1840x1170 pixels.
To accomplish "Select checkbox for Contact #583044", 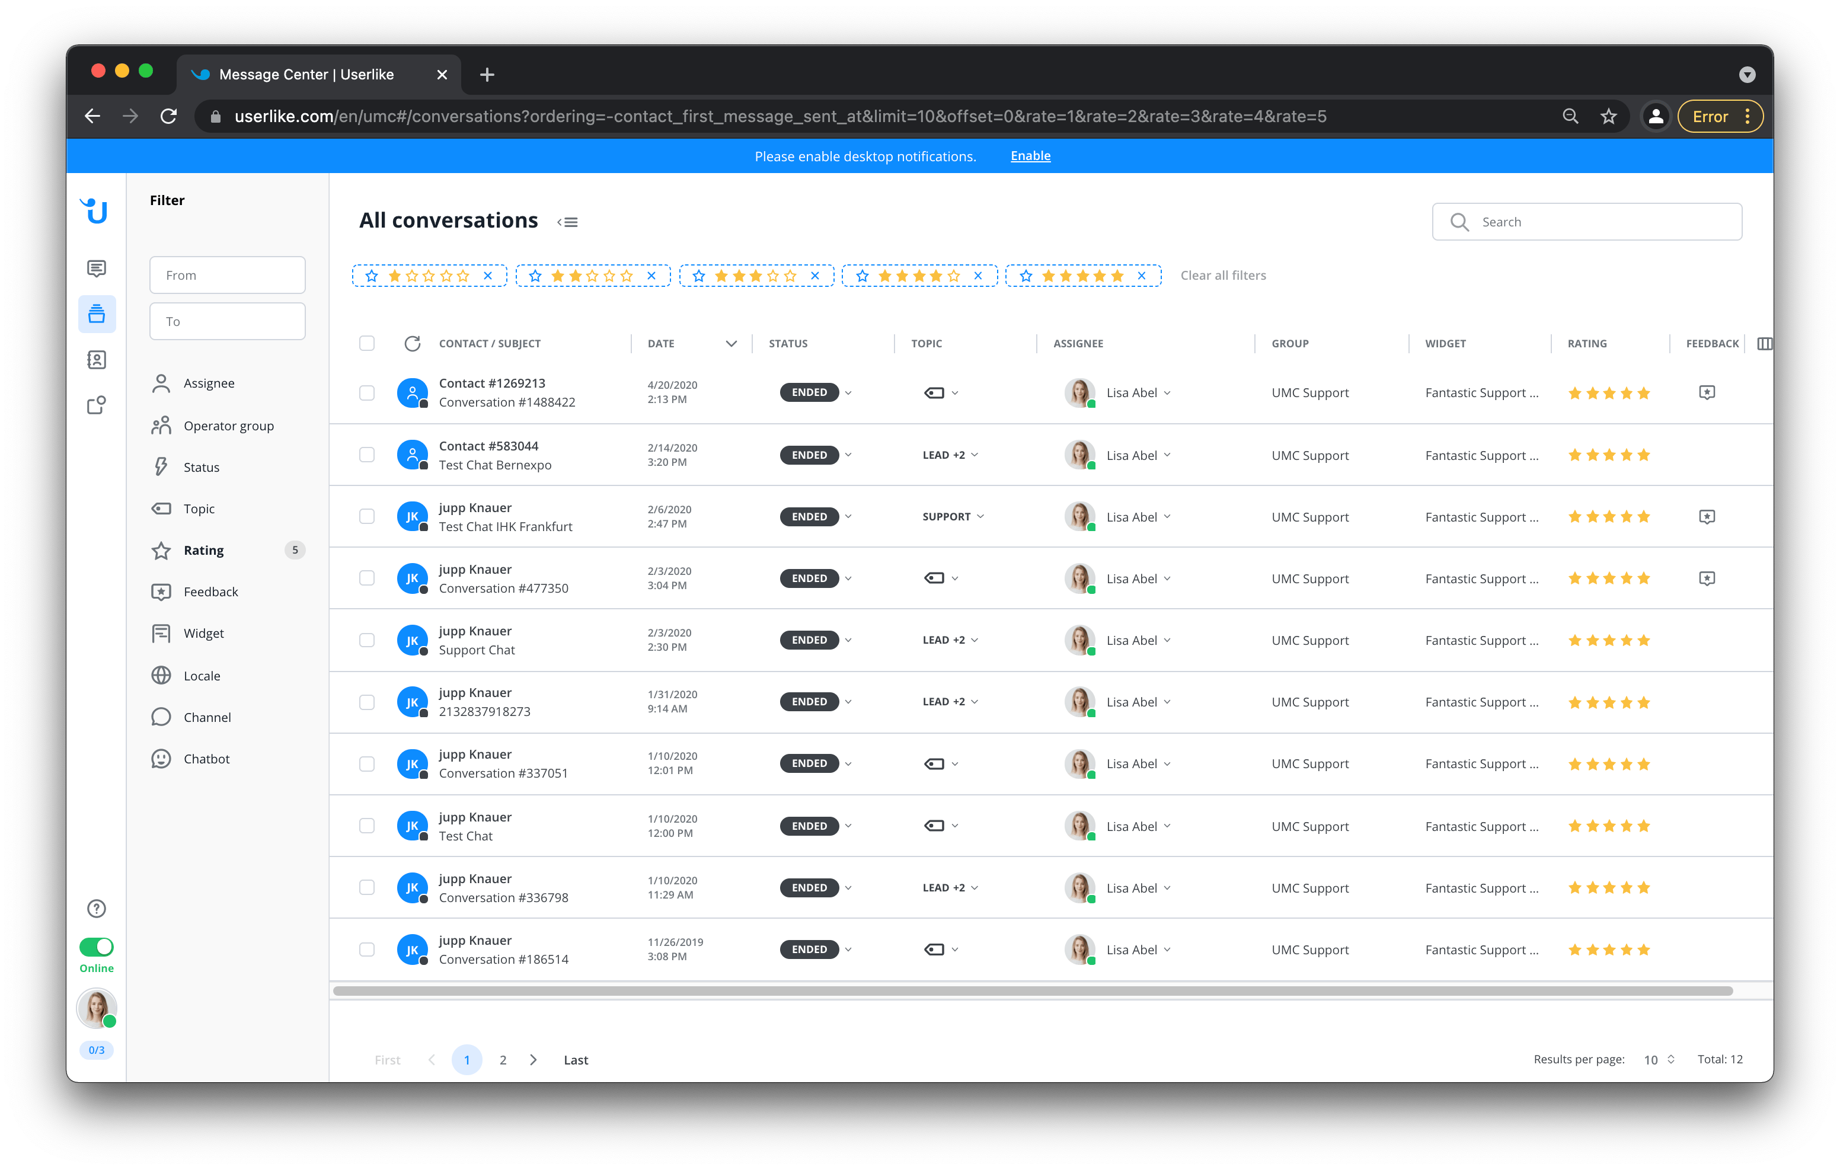I will pyautogui.click(x=367, y=455).
